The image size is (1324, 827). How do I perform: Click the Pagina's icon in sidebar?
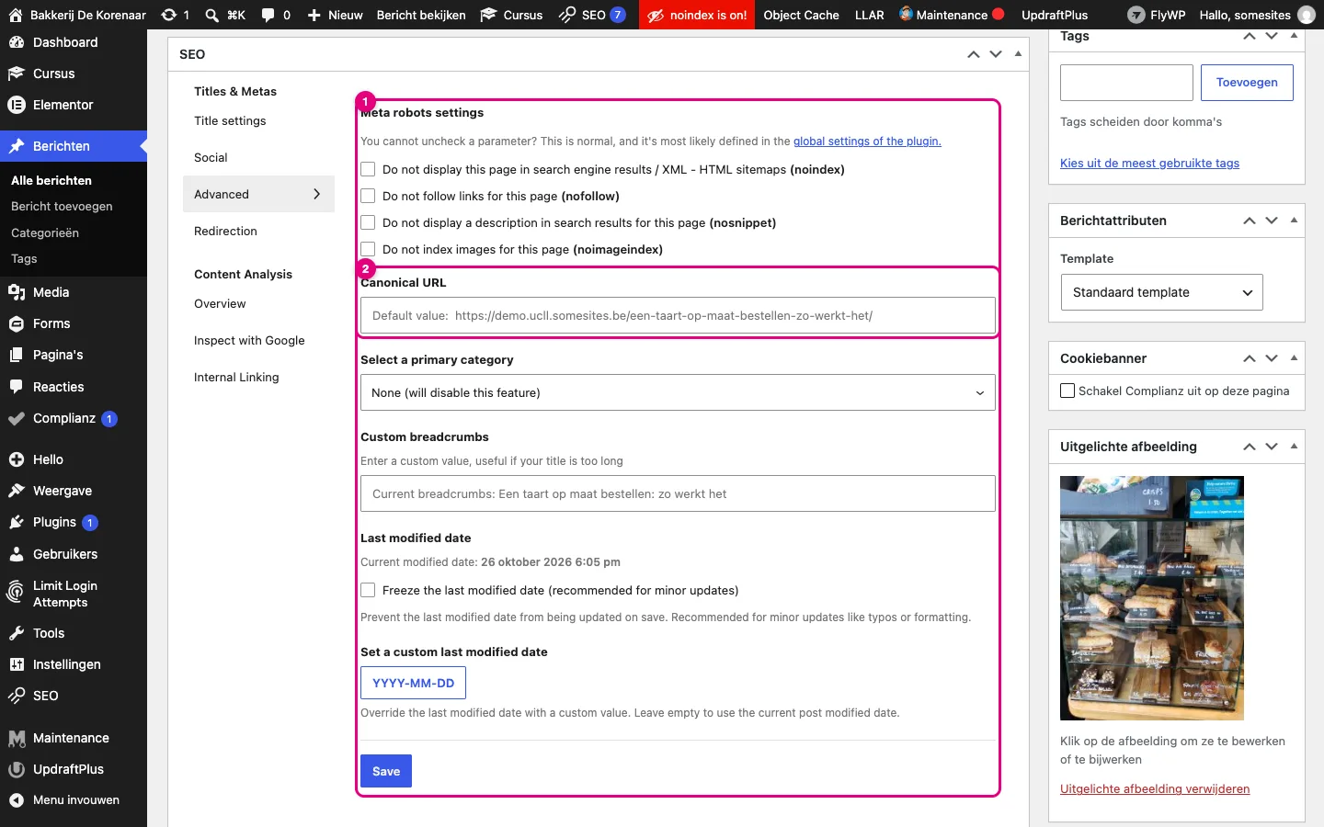tap(16, 355)
